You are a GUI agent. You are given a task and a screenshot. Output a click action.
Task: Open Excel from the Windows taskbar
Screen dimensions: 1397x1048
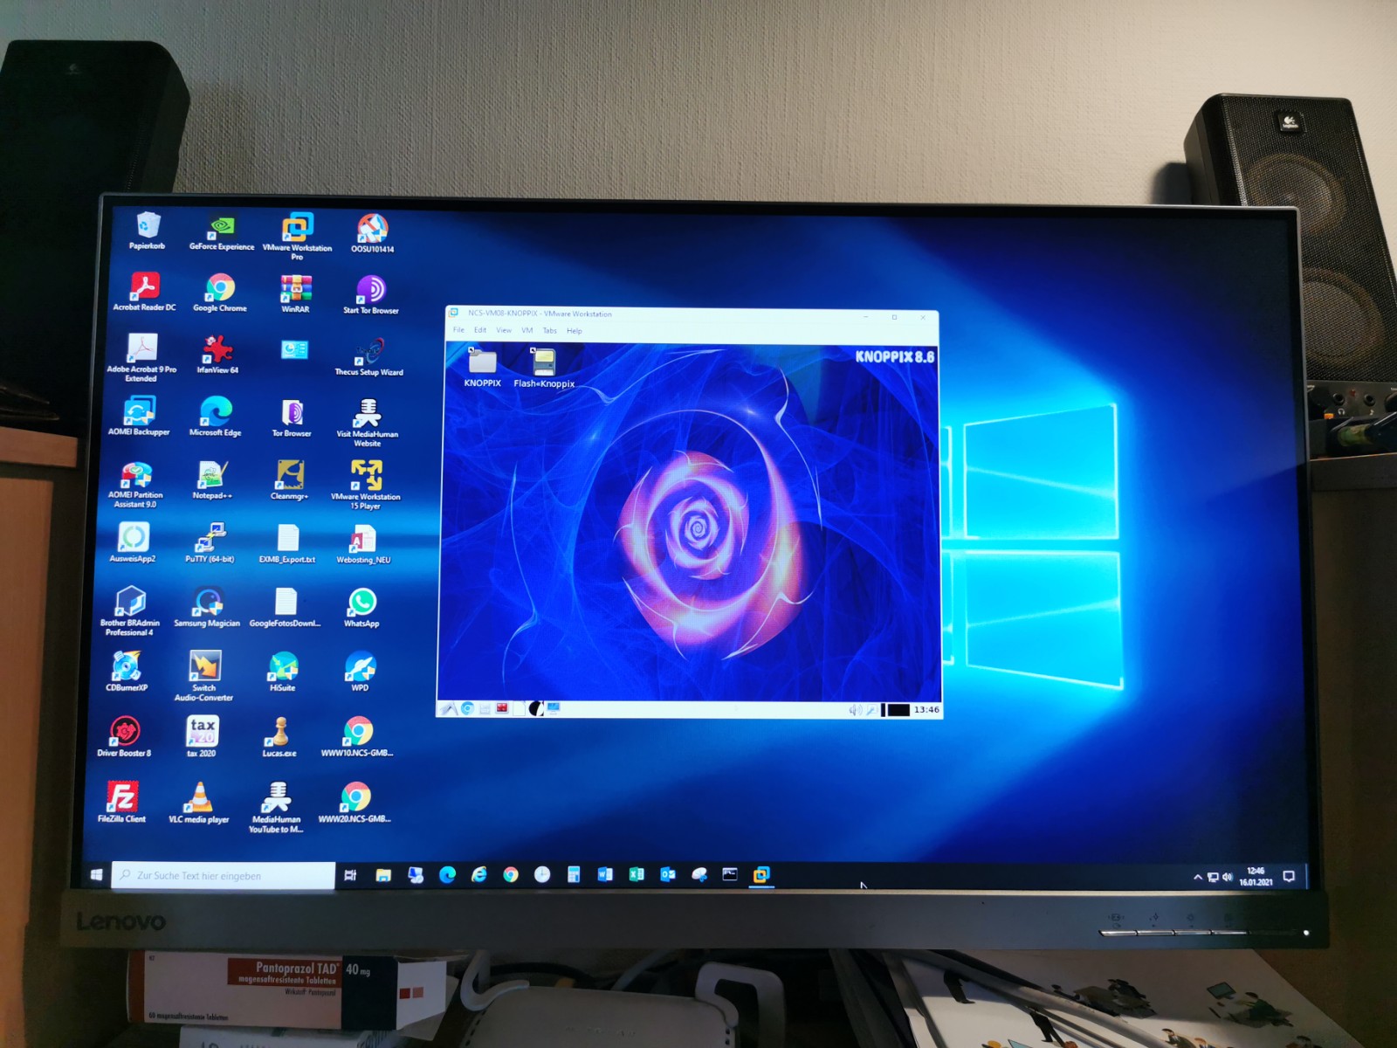637,874
